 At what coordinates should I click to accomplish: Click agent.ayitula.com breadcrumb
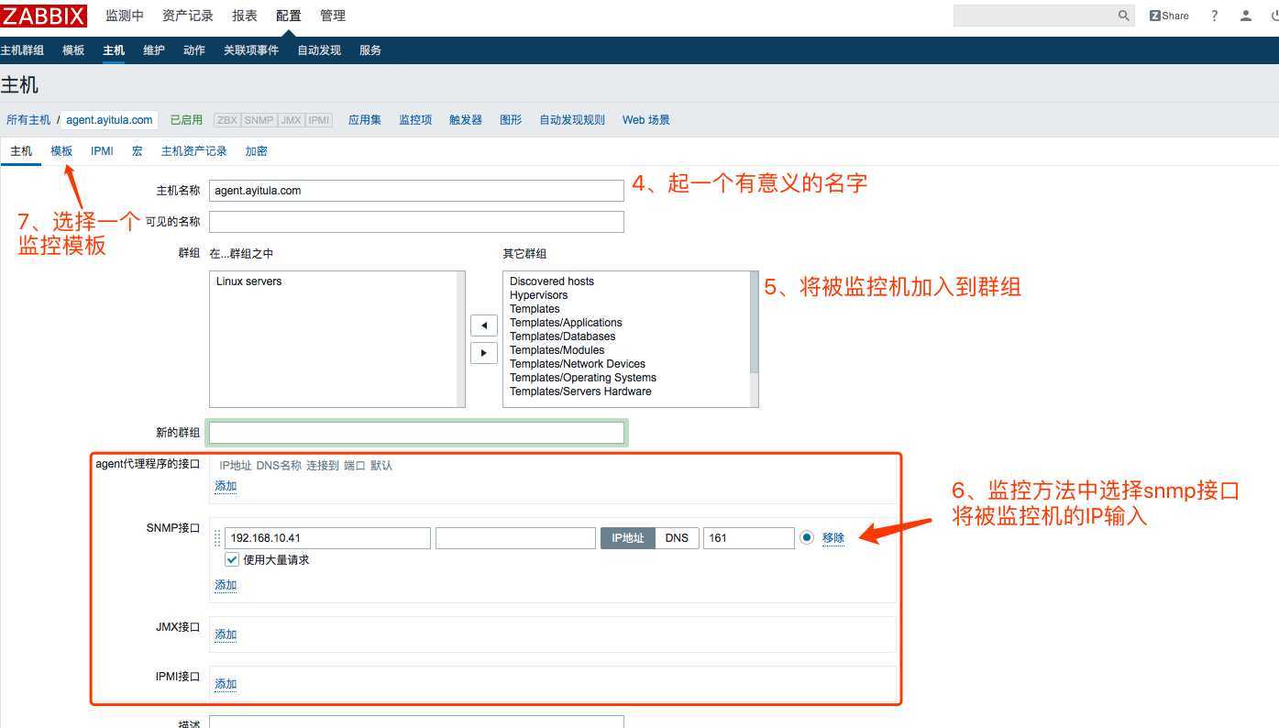point(109,120)
